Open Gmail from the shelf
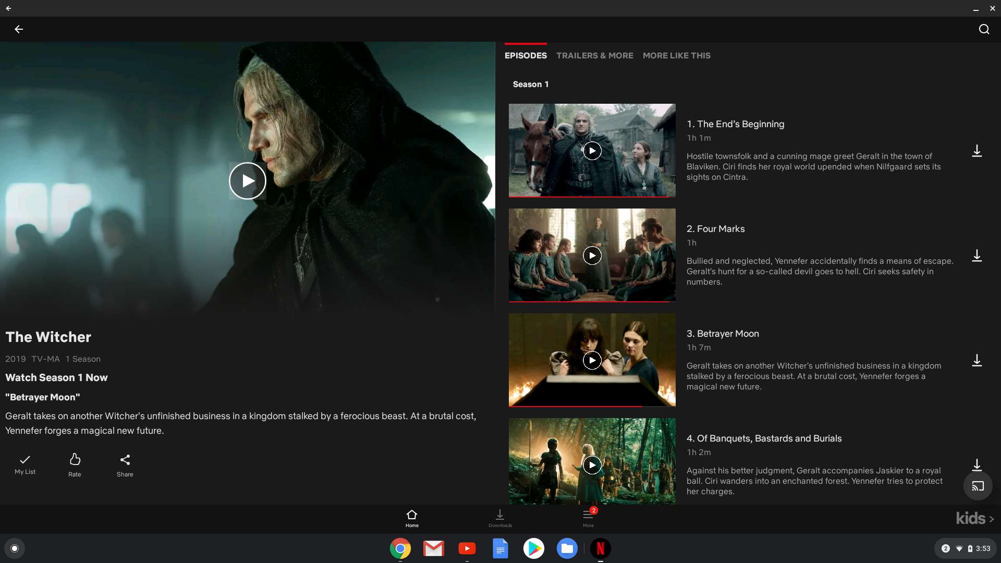The image size is (1001, 563). (x=434, y=548)
